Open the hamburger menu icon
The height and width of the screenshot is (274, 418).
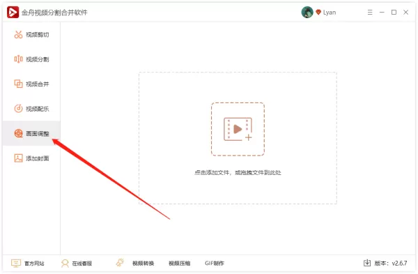click(370, 13)
